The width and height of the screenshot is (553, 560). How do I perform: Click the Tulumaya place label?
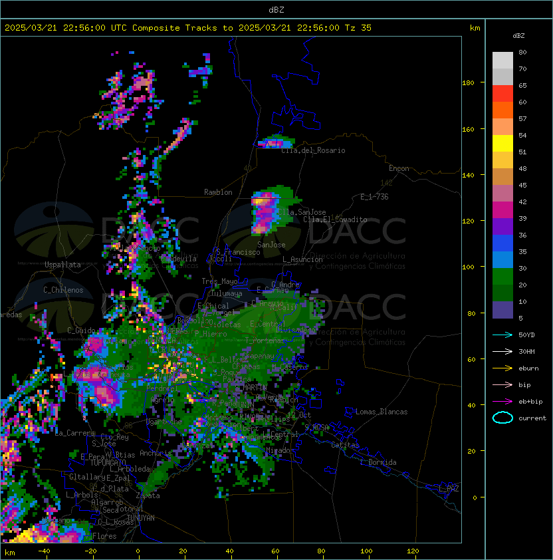227,293
